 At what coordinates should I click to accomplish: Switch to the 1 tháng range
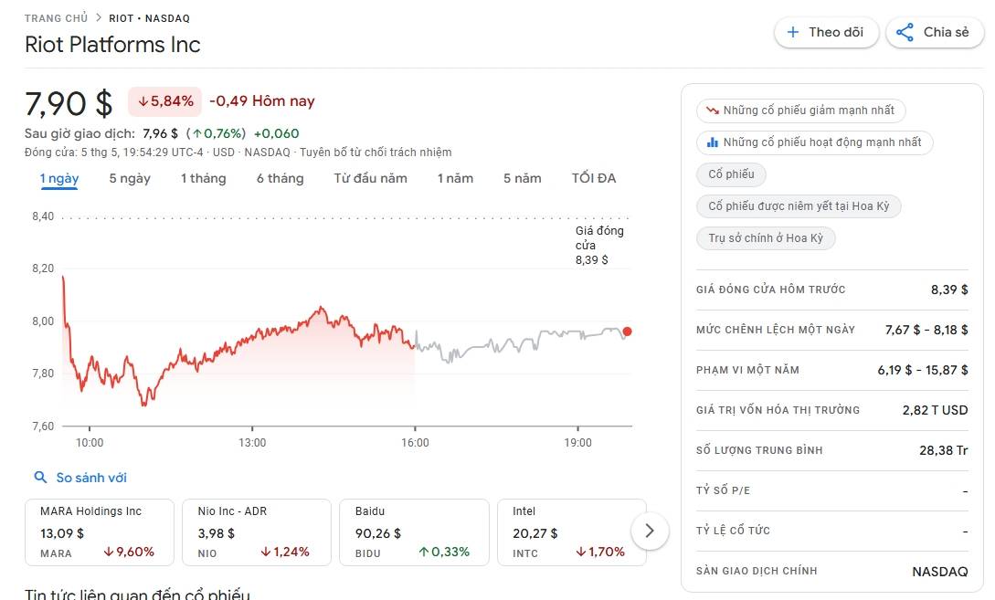pyautogui.click(x=203, y=178)
